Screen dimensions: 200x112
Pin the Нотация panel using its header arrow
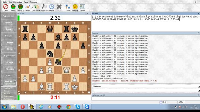(x=198, y=13)
